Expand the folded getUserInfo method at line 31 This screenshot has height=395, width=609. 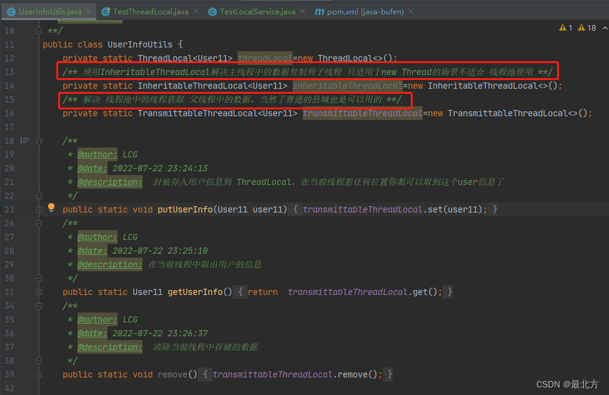[39, 292]
